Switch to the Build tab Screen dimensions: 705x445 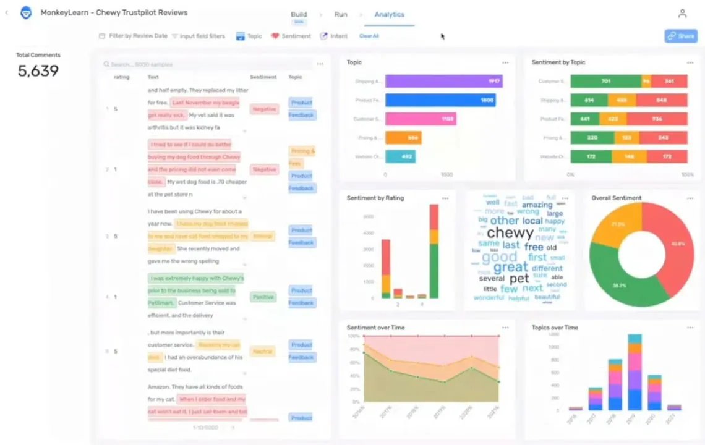click(x=299, y=15)
